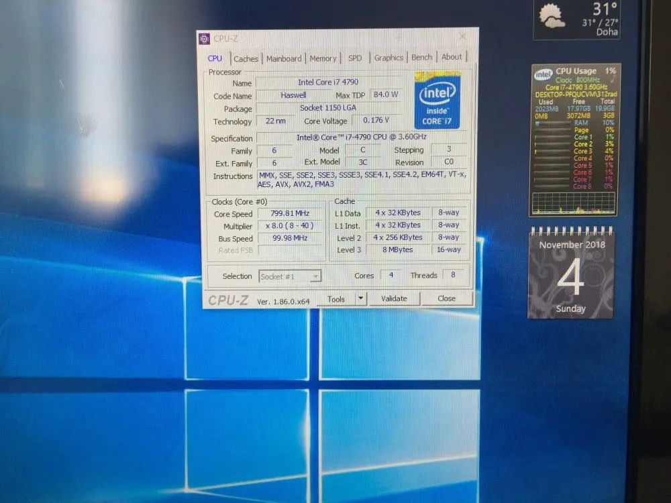
Task: Click the Specification field i7-4790 CPU @ 3.60GHz
Action: click(x=362, y=137)
